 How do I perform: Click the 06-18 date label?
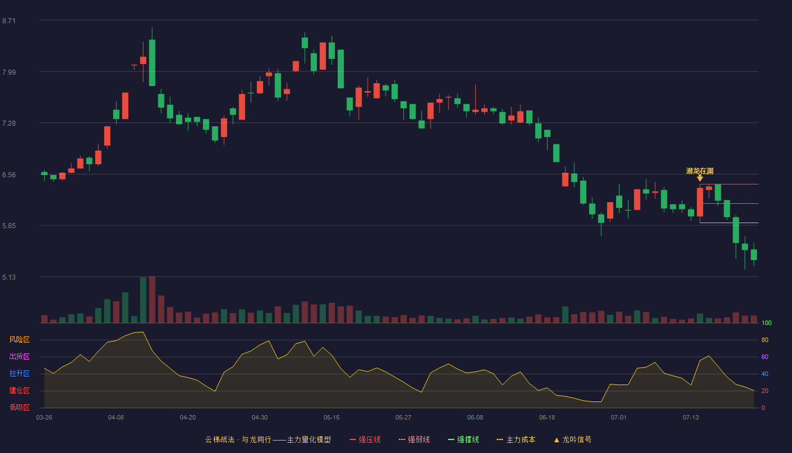547,417
